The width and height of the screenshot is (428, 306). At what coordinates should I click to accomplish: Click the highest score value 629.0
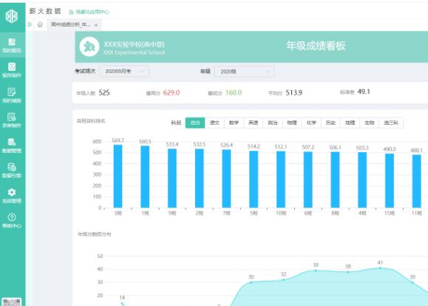click(x=171, y=93)
